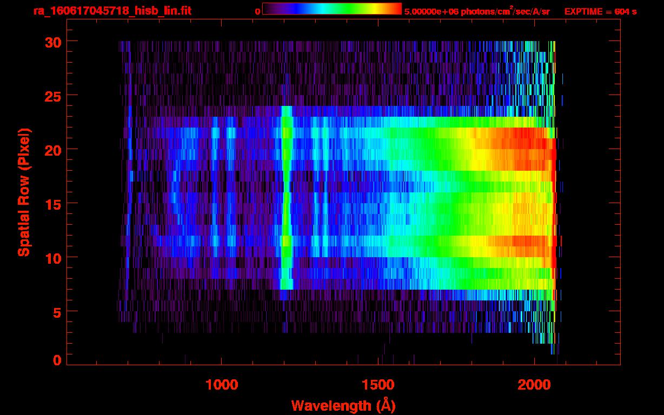Click the rainbow color scale bar
664x415 pixels.
[331, 9]
